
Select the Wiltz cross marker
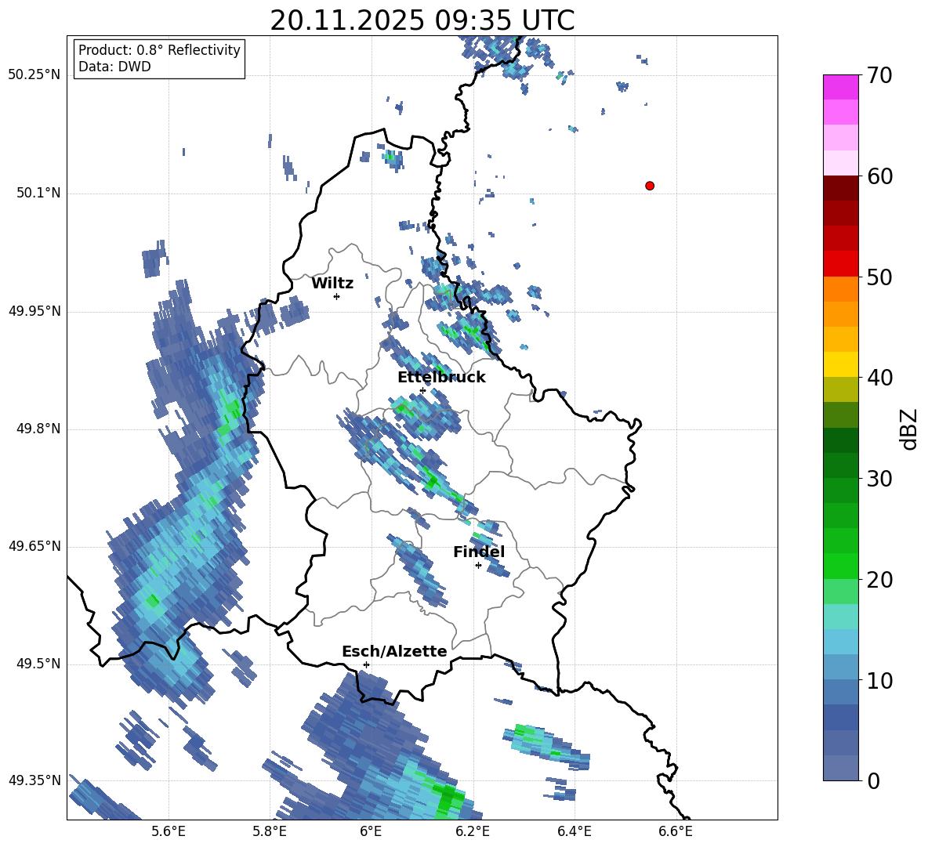click(337, 296)
